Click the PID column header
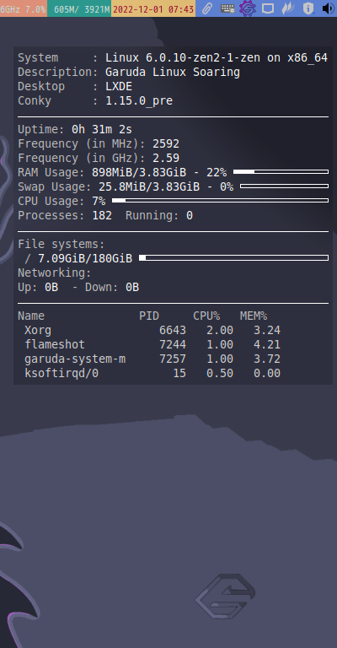This screenshot has height=648, width=337. point(149,316)
